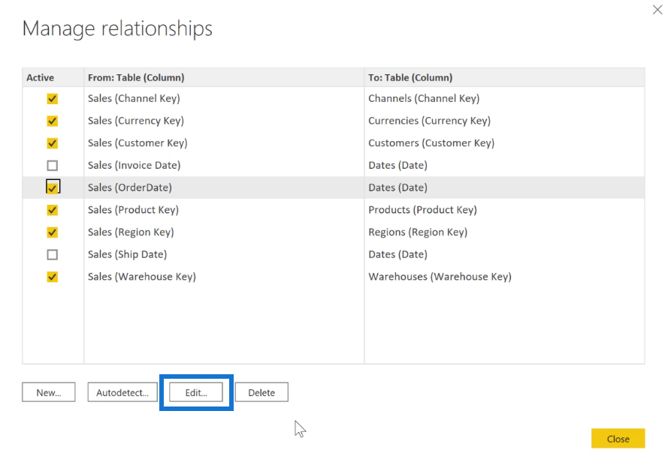Toggle Active checkbox for Sales (Currency Key)
The width and height of the screenshot is (668, 465).
tap(53, 121)
